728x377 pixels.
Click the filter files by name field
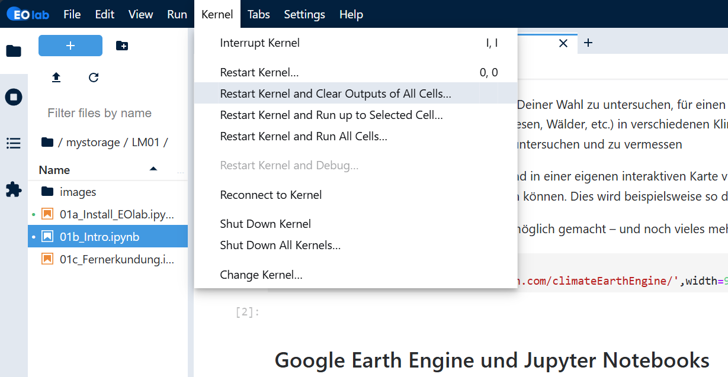click(99, 112)
